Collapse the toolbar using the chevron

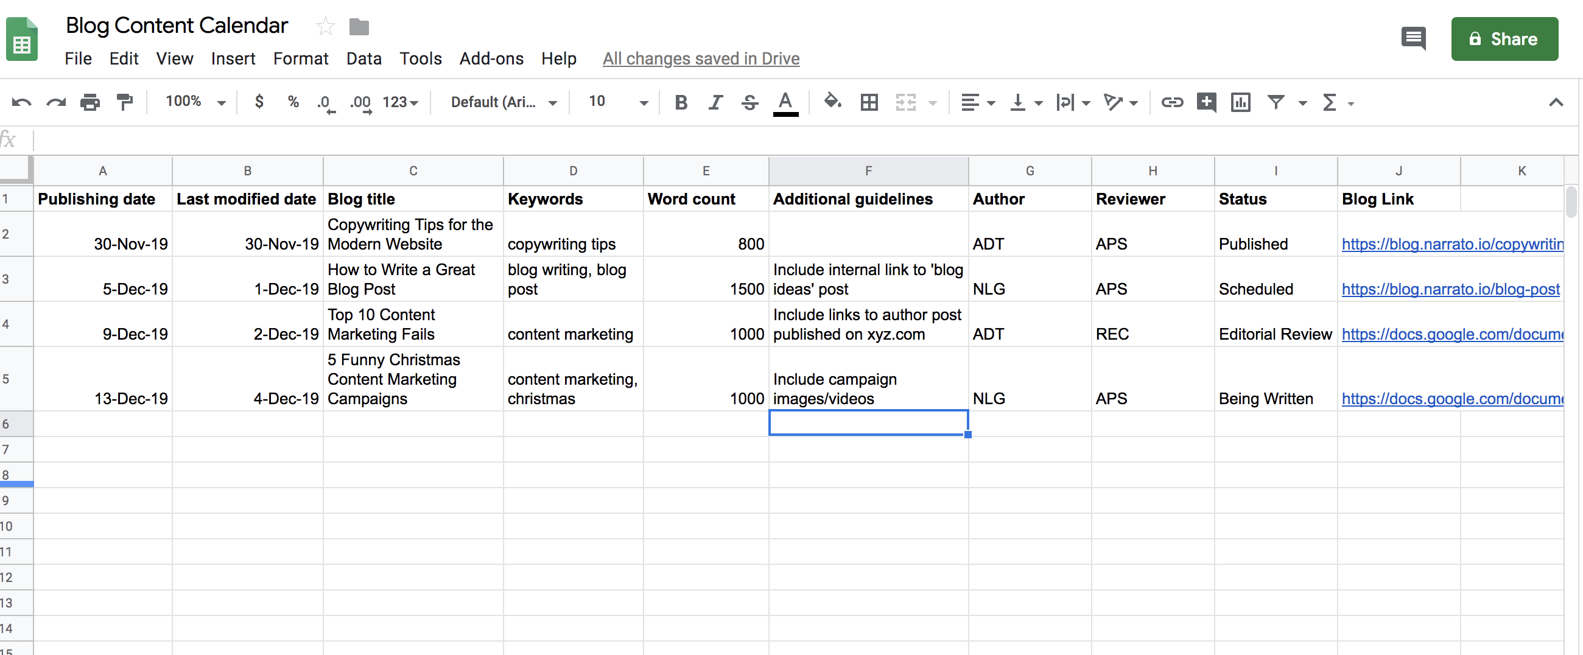[1556, 102]
